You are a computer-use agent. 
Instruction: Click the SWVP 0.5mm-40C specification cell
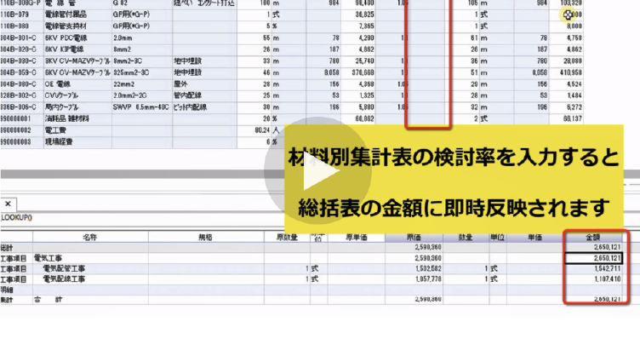142,107
